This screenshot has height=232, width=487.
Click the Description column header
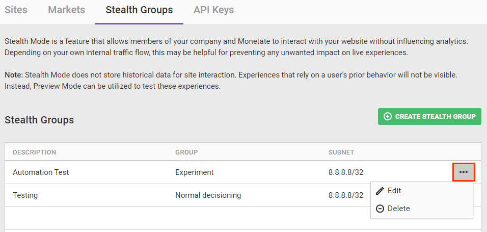pos(34,152)
